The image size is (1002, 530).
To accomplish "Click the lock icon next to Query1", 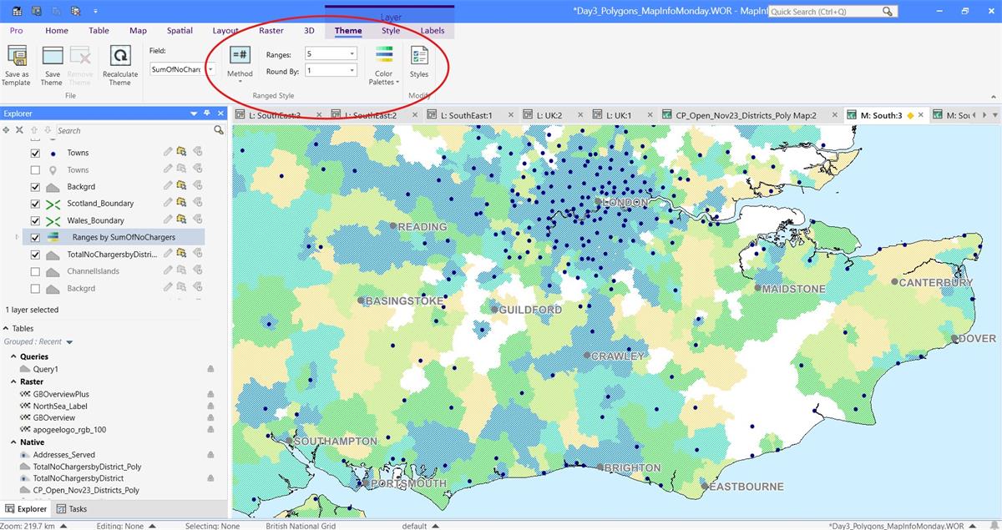I will 210,369.
